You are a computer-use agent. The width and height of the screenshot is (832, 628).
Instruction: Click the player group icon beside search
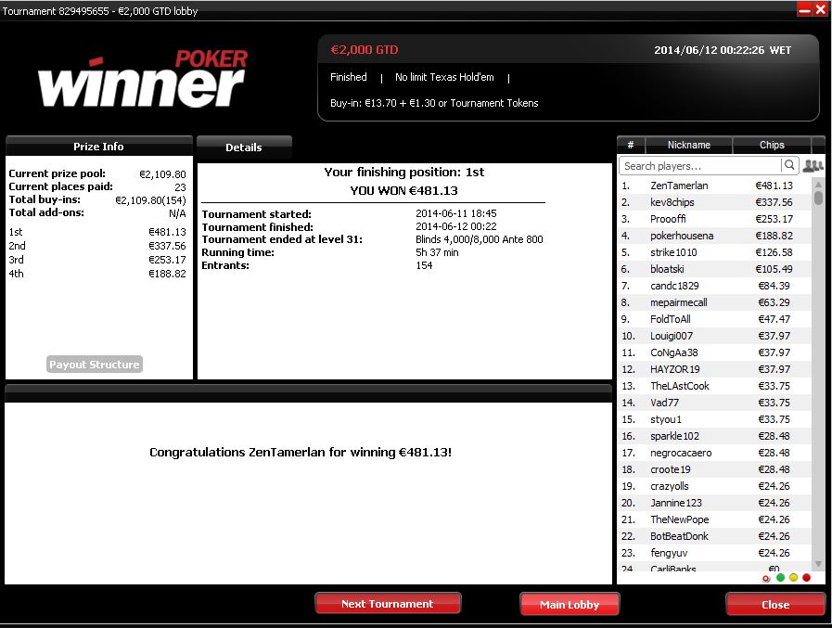tap(813, 166)
